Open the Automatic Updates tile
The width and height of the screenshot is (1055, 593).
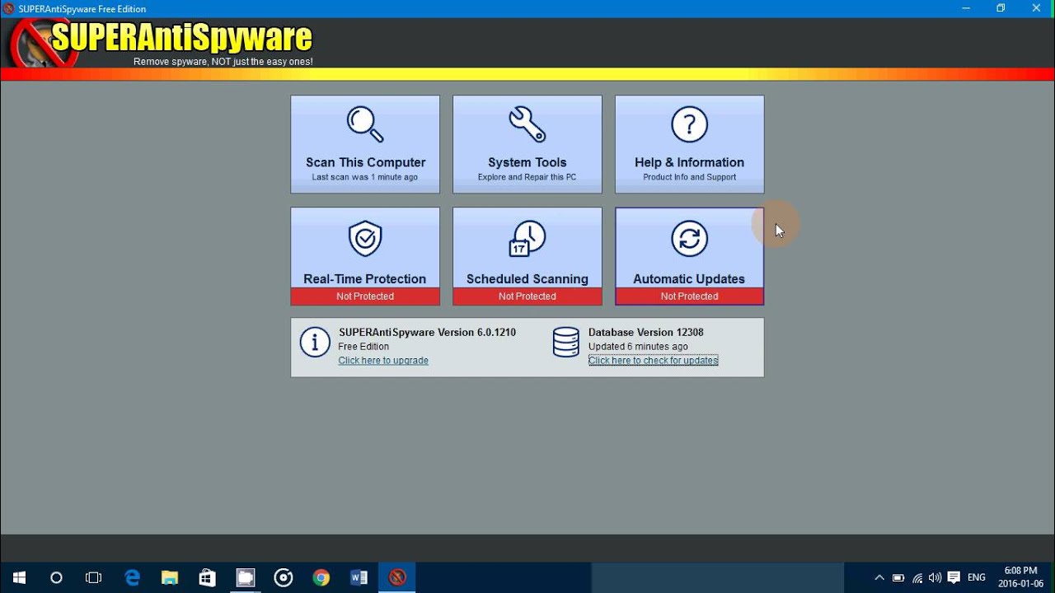click(690, 256)
